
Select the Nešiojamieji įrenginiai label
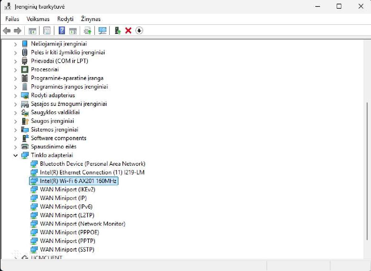(59, 44)
